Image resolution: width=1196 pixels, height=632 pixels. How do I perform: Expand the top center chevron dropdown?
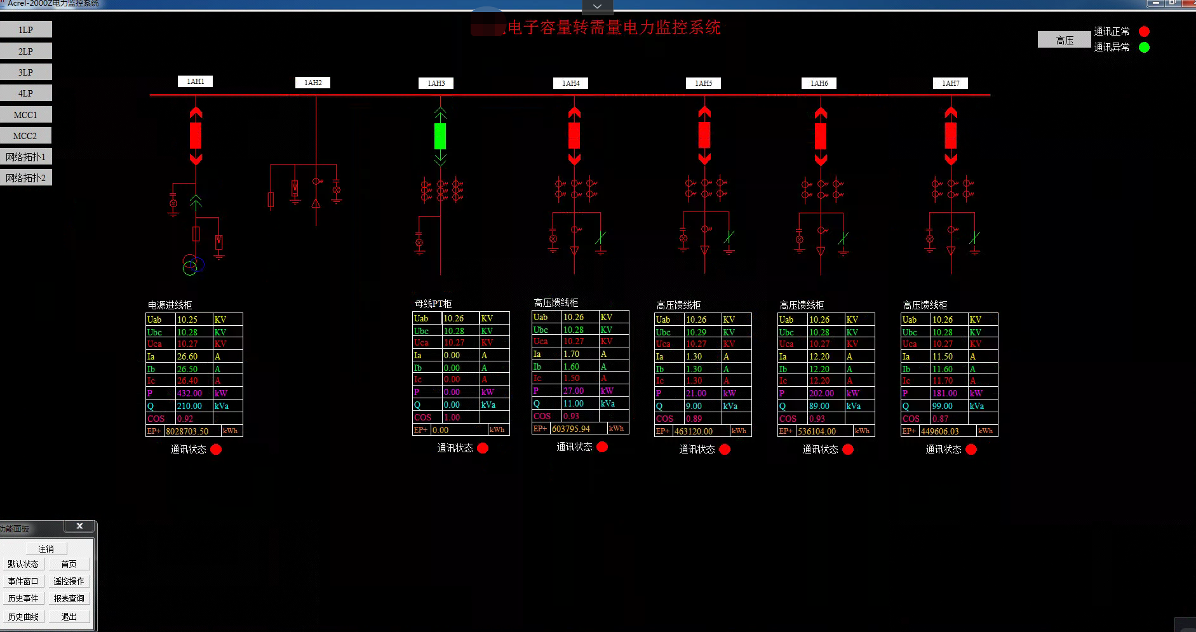click(597, 6)
